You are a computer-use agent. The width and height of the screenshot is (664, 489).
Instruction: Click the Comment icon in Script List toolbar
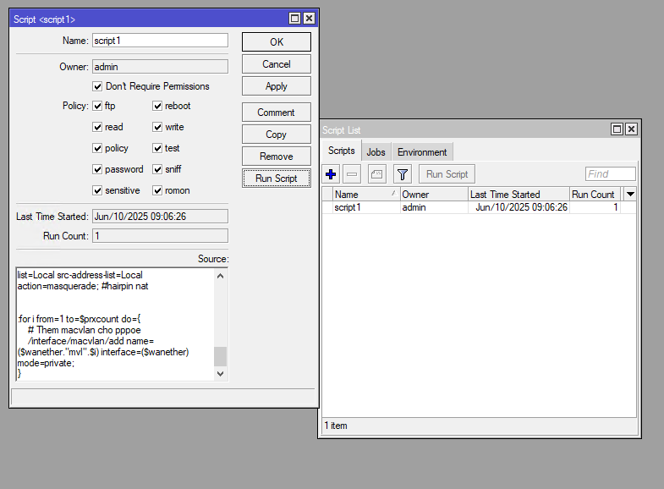[377, 174]
